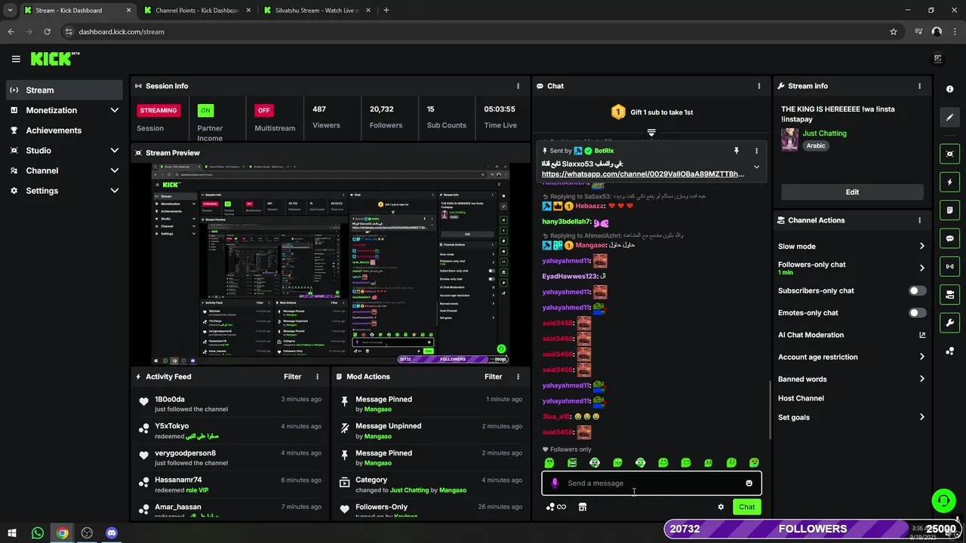Open Stream info three-dot menu
The width and height of the screenshot is (966, 543).
[x=919, y=86]
